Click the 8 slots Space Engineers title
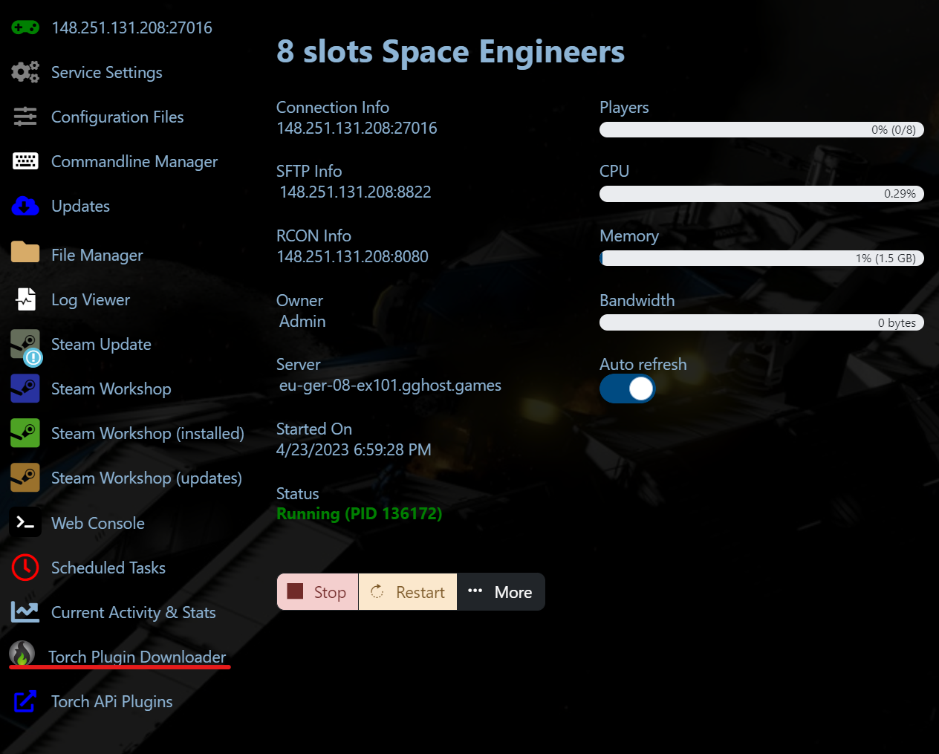 click(x=450, y=51)
